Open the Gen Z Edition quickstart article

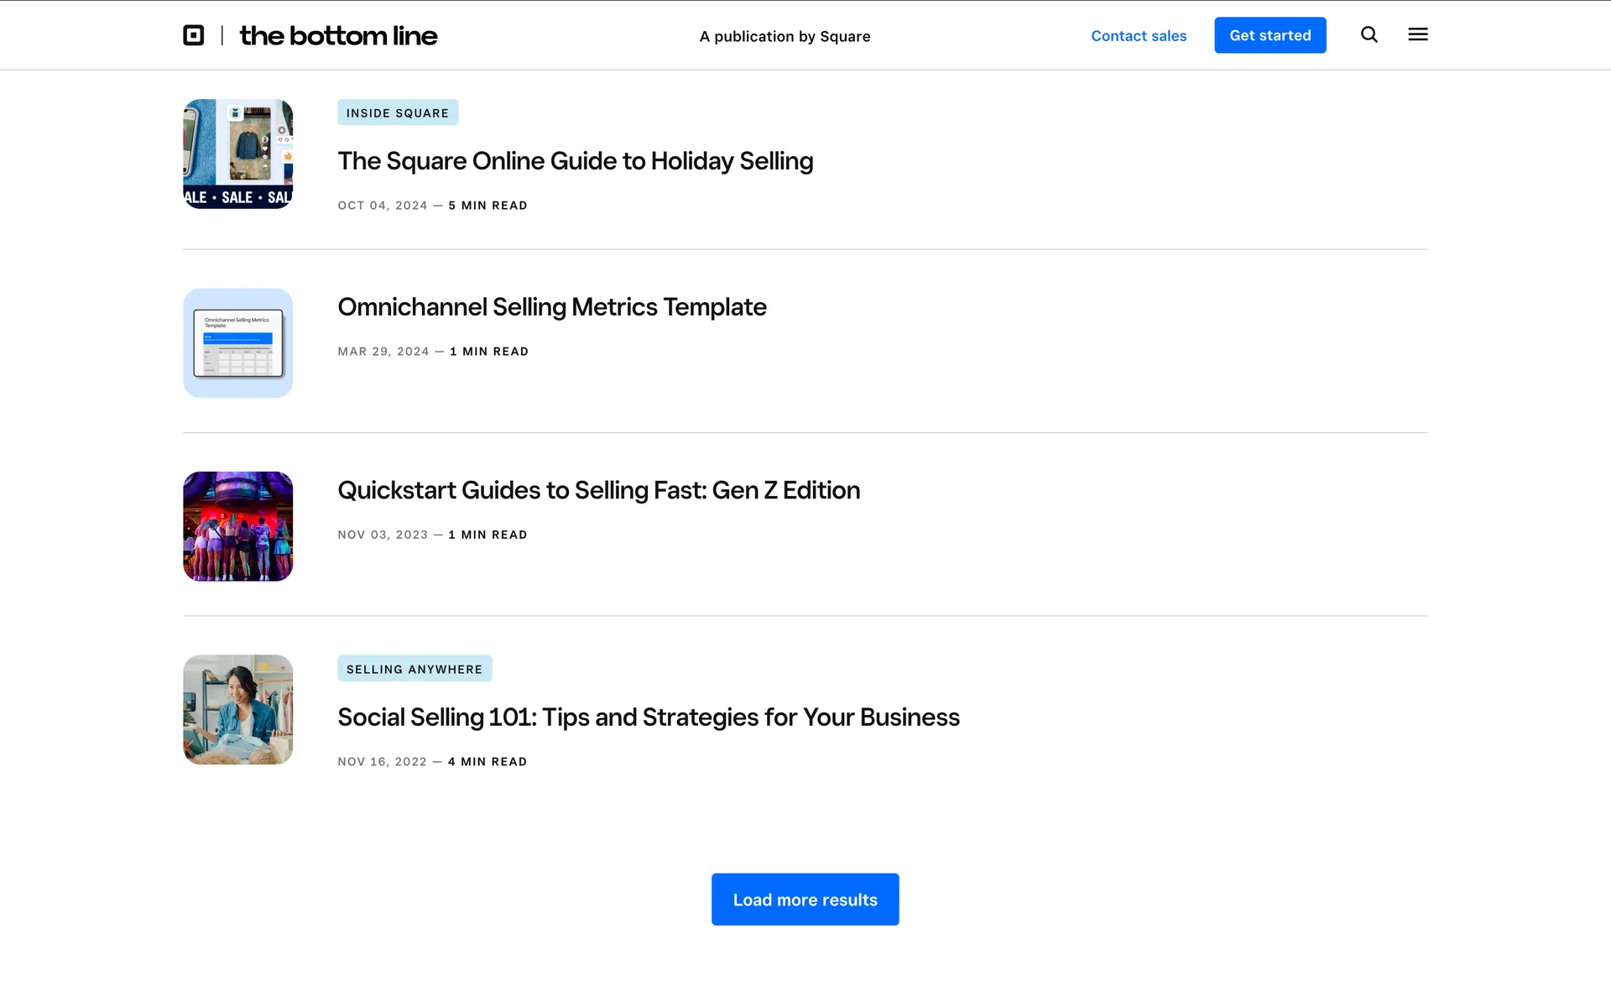pyautogui.click(x=598, y=490)
